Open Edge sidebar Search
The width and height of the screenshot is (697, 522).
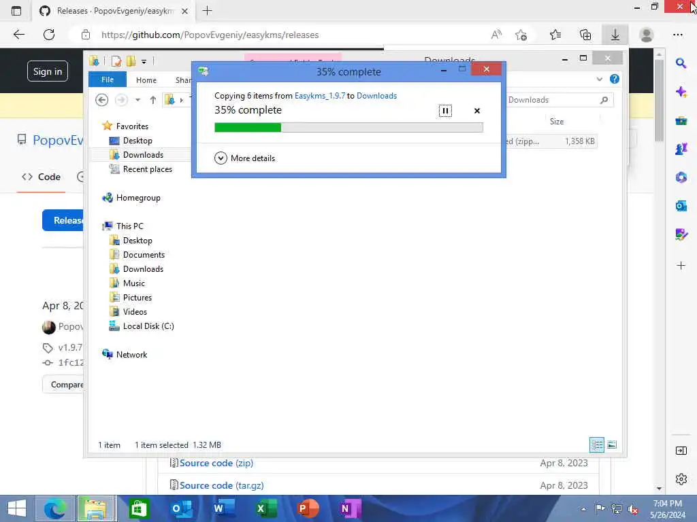681,63
